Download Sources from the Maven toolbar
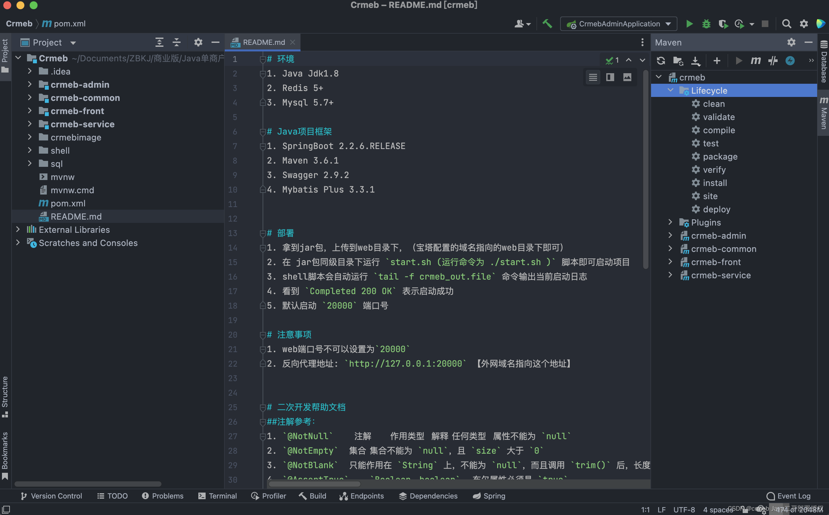The height and width of the screenshot is (515, 829). [695, 61]
